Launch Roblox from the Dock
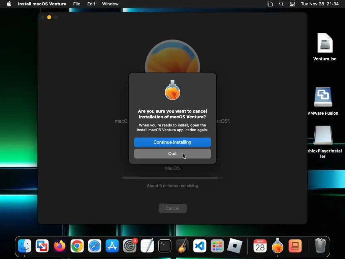The image size is (345, 259). [235, 246]
